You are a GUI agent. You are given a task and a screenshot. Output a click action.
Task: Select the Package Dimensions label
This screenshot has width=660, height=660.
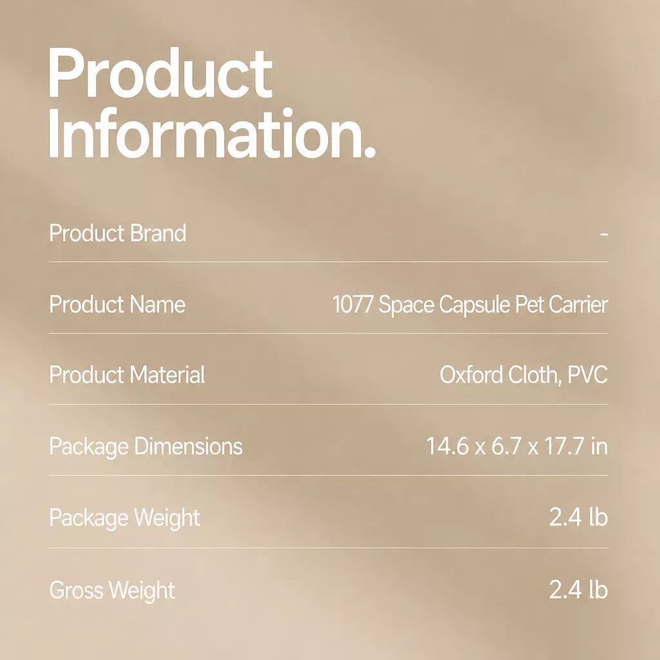pos(146,447)
